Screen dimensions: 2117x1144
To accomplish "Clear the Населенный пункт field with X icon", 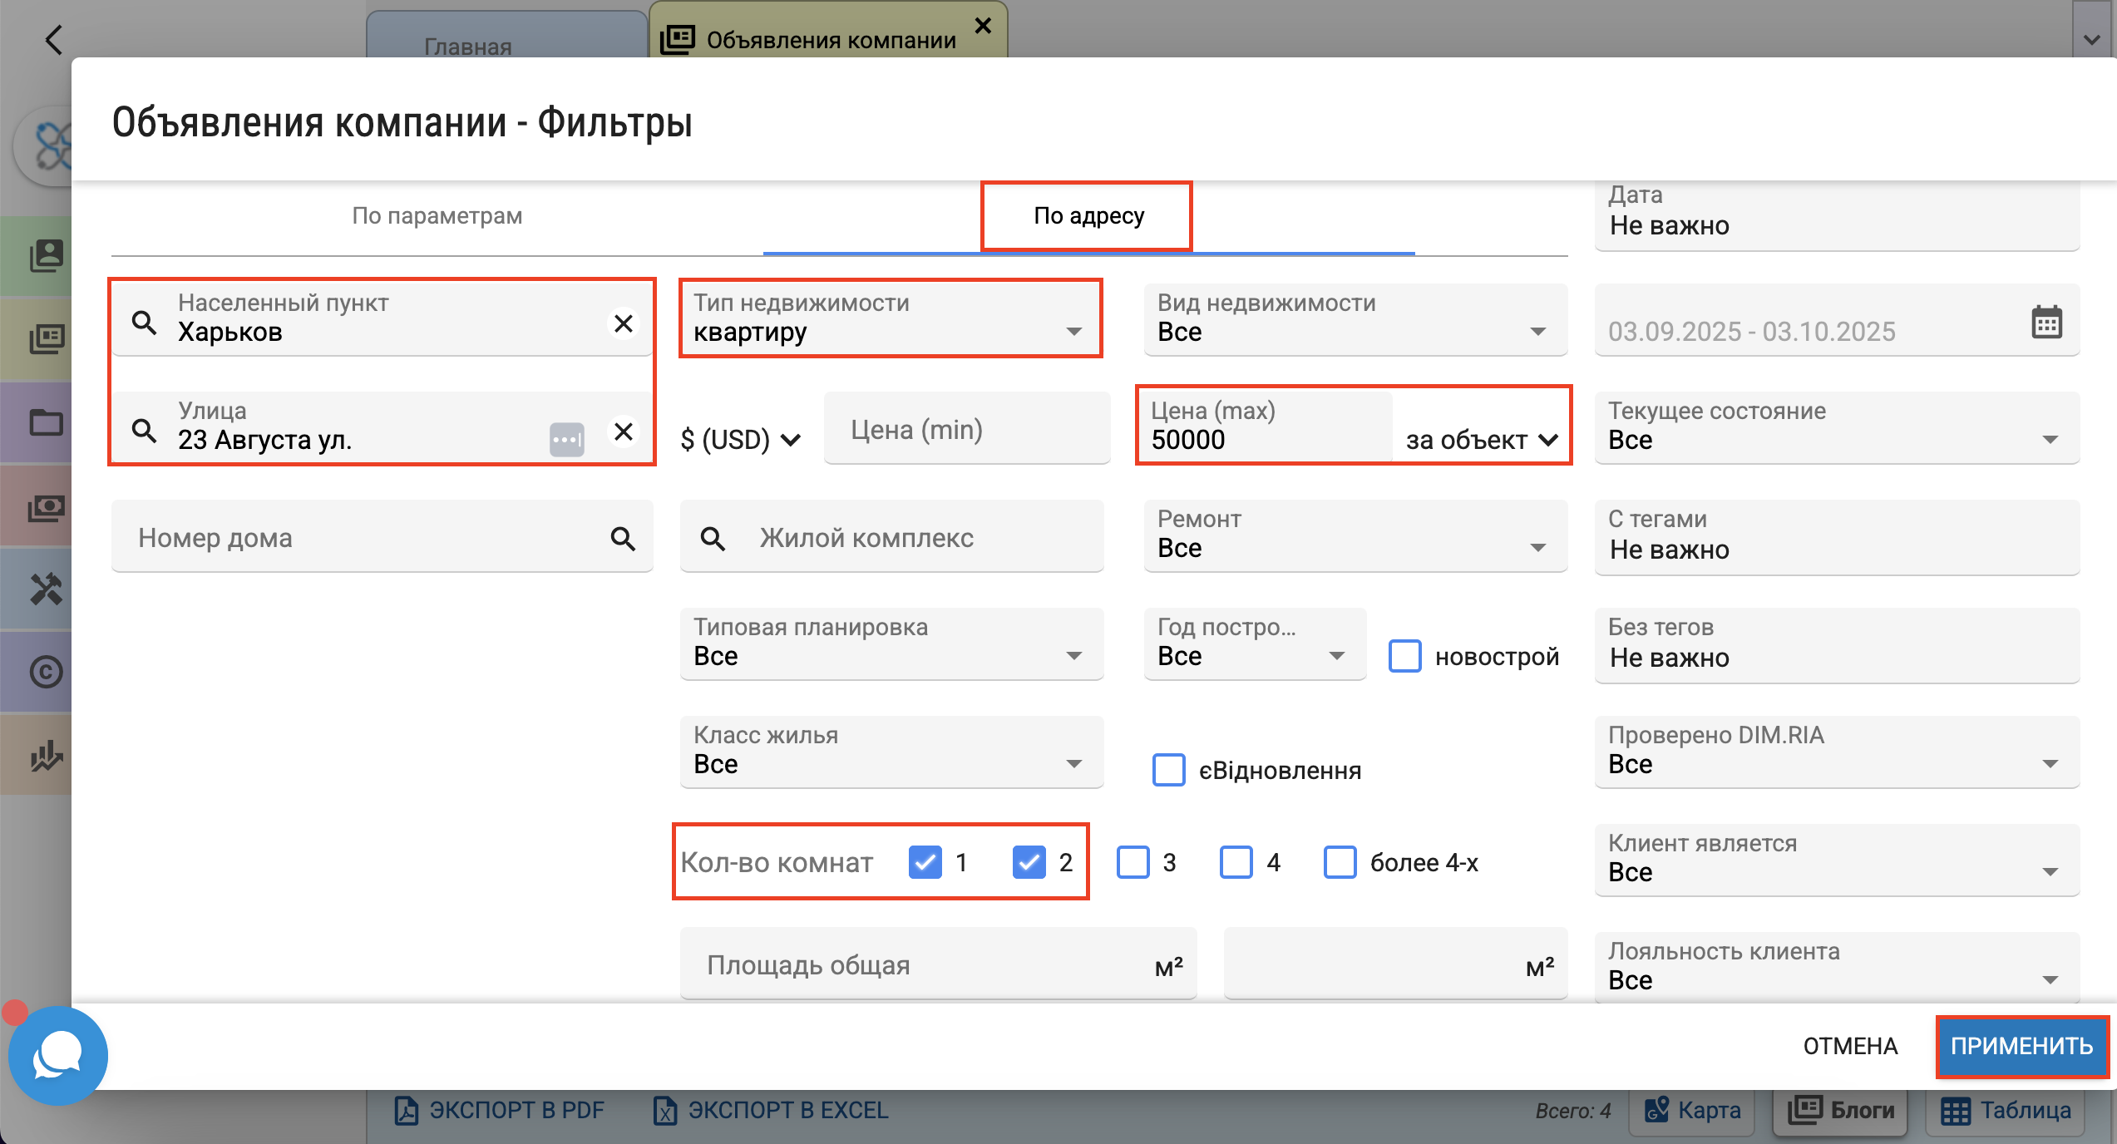I will [x=623, y=323].
